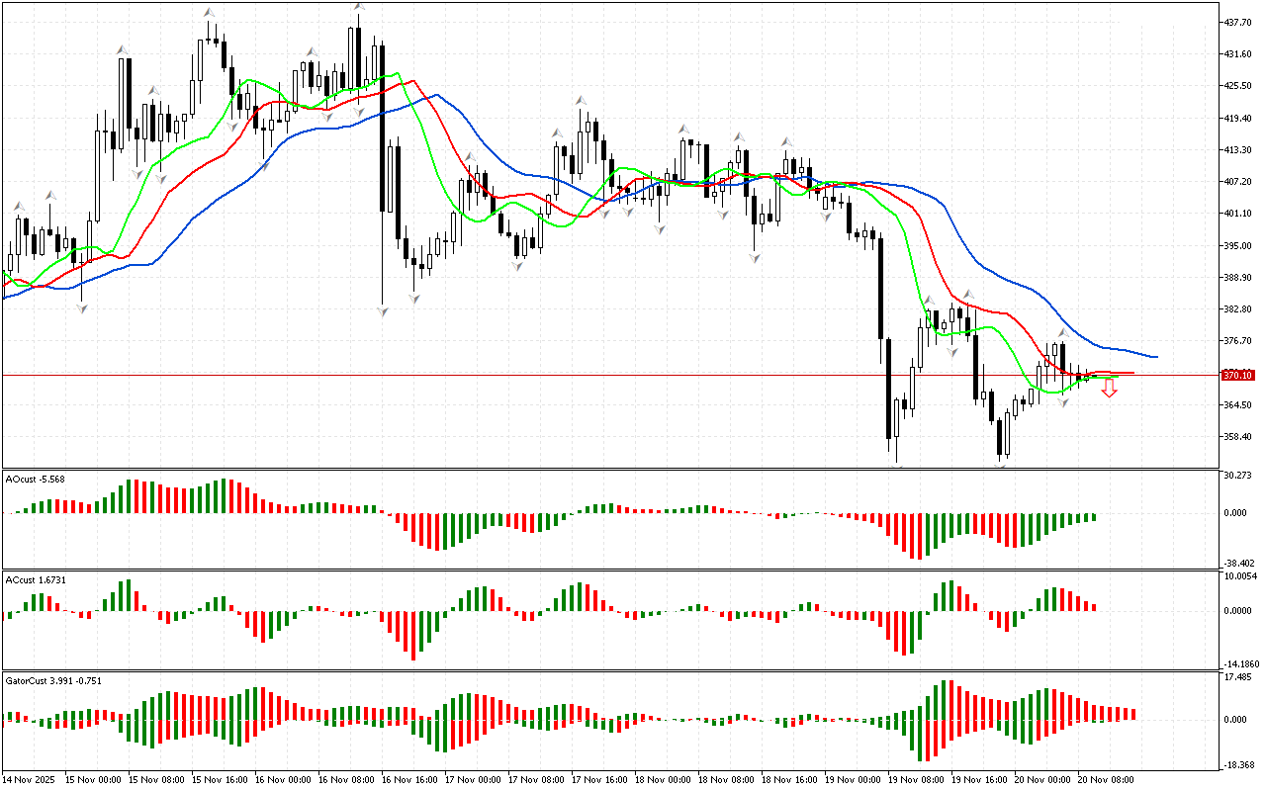Viewport: 1266px width, 791px height.
Task: Select down fractal under the 14 Nov low wick
Action: (x=83, y=309)
